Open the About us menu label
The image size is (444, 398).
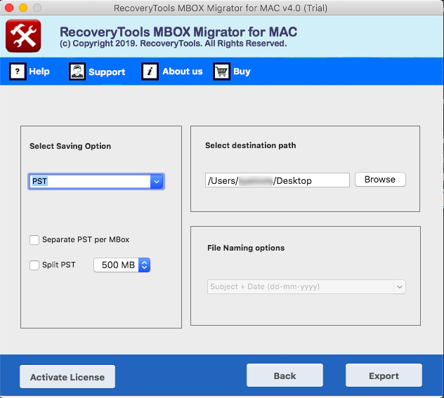point(183,72)
